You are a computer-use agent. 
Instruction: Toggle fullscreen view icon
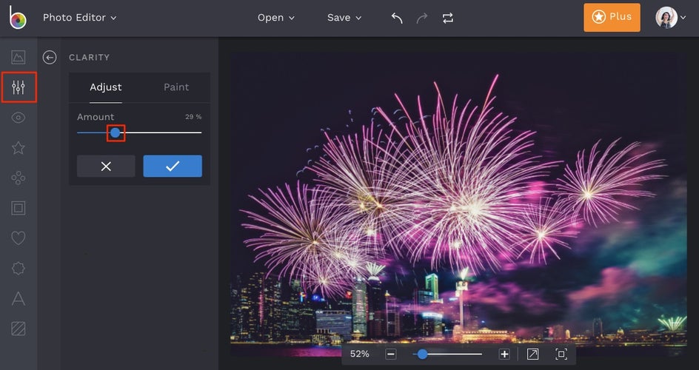pos(561,354)
